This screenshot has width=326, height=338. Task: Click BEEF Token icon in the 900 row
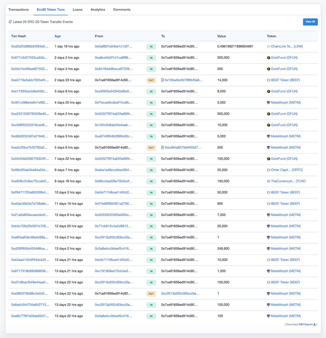269,204
